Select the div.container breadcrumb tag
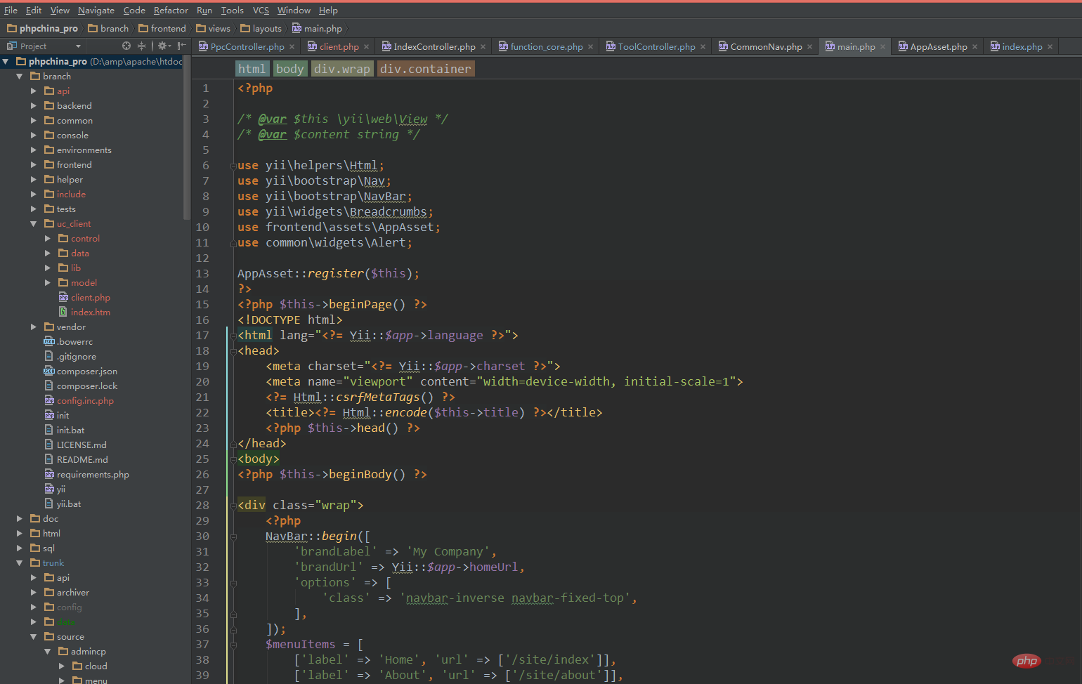 [426, 68]
